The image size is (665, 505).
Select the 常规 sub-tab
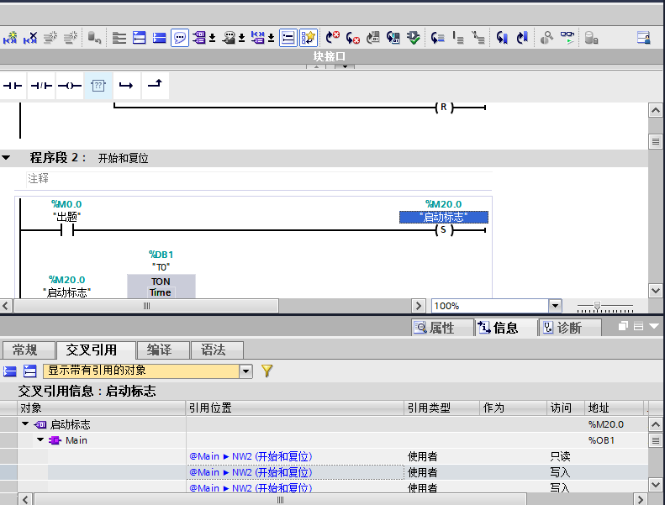click(x=29, y=350)
